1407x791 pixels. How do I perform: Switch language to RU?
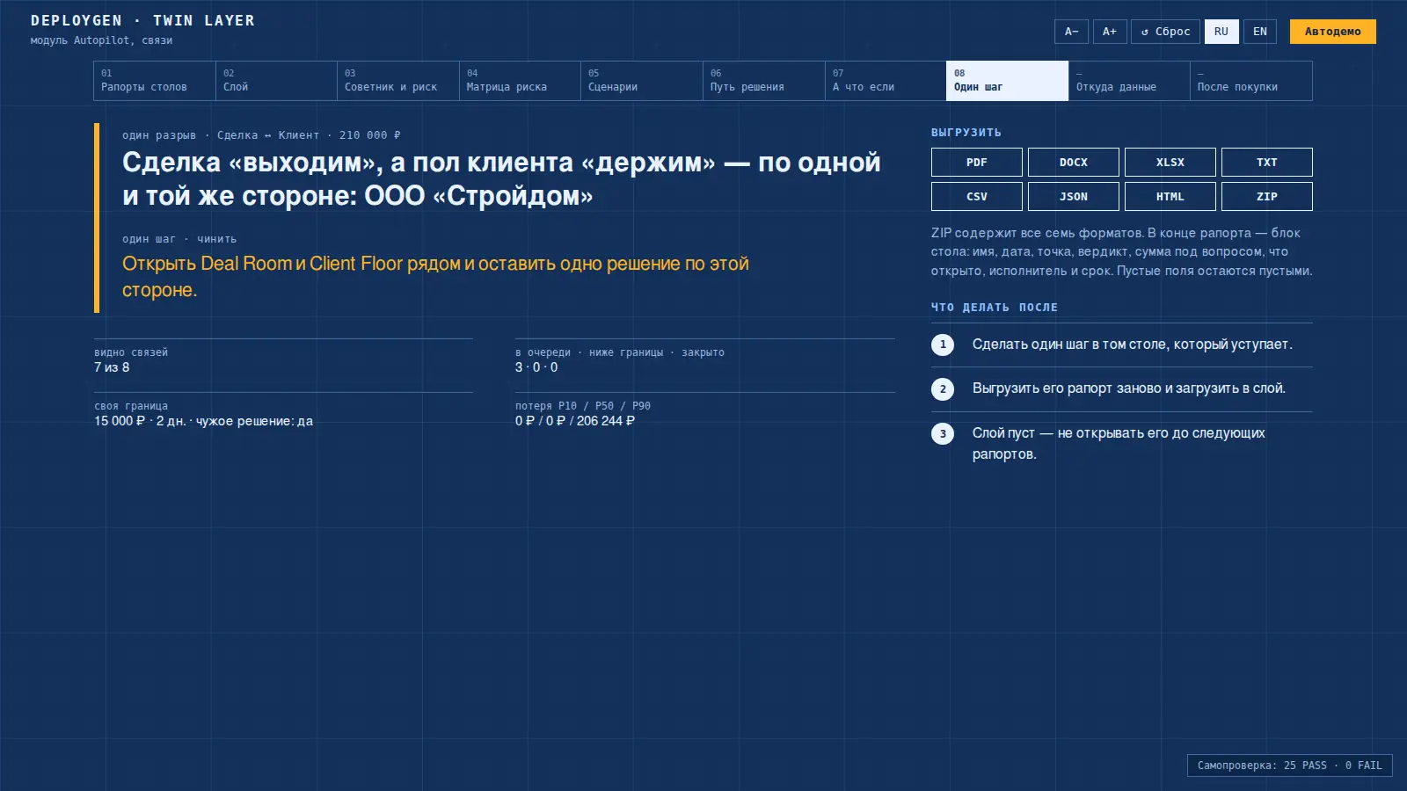(x=1221, y=32)
